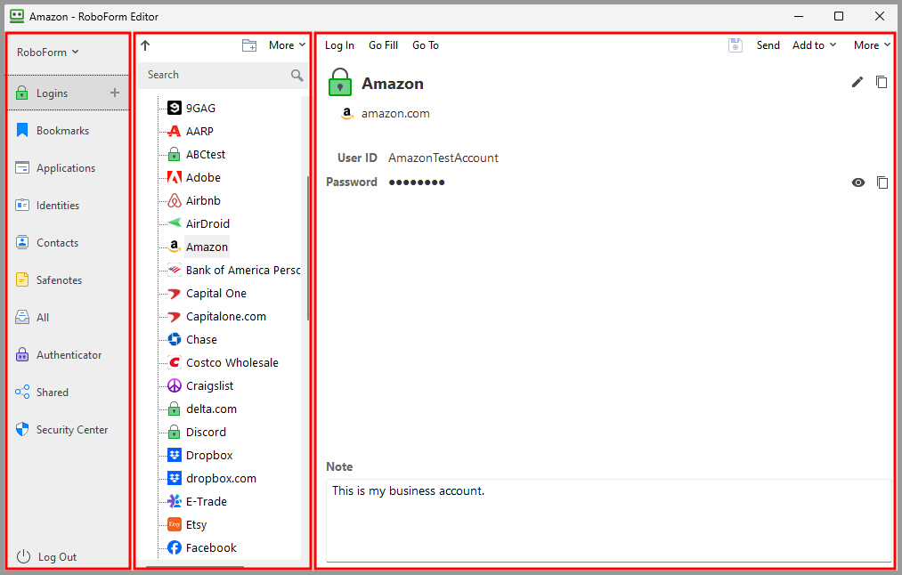Screen dimensions: 902x575
Task: Open the amazon.com link
Action: point(395,114)
